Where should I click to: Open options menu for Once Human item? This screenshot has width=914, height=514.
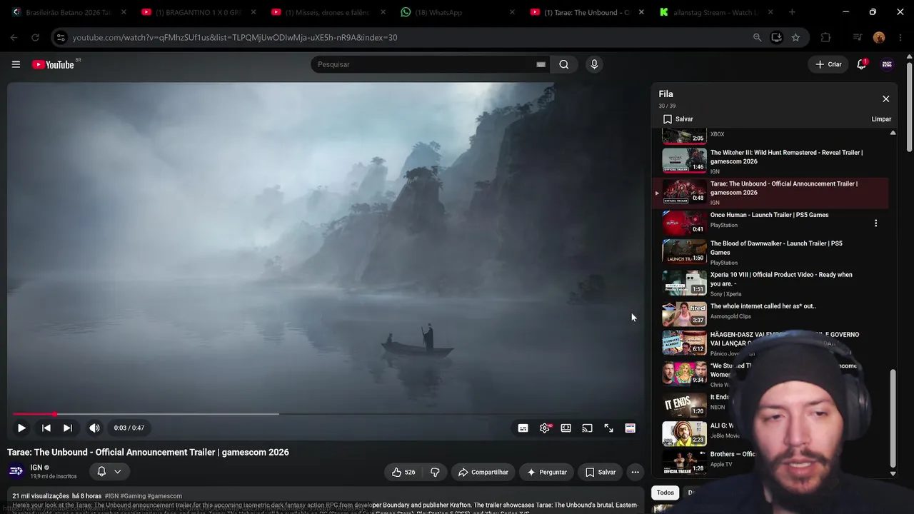point(876,223)
